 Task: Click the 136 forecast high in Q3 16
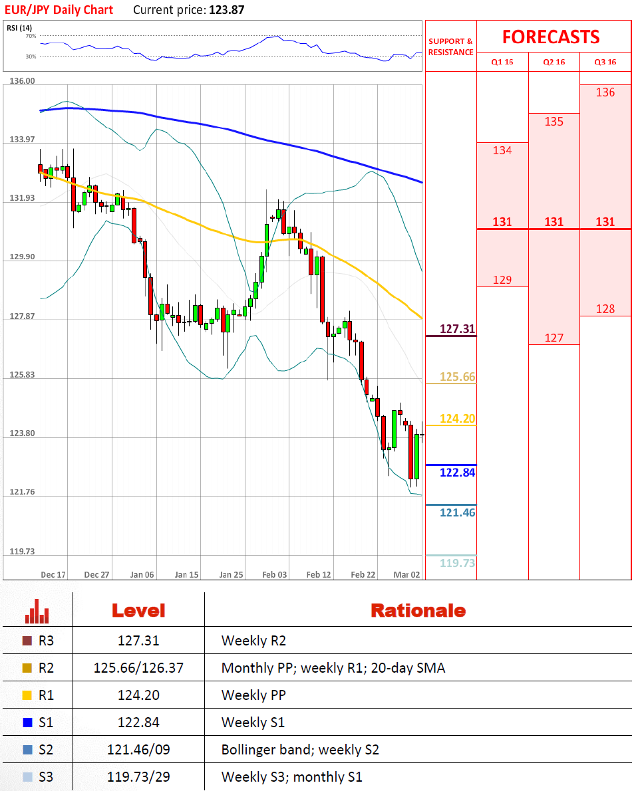click(x=605, y=92)
